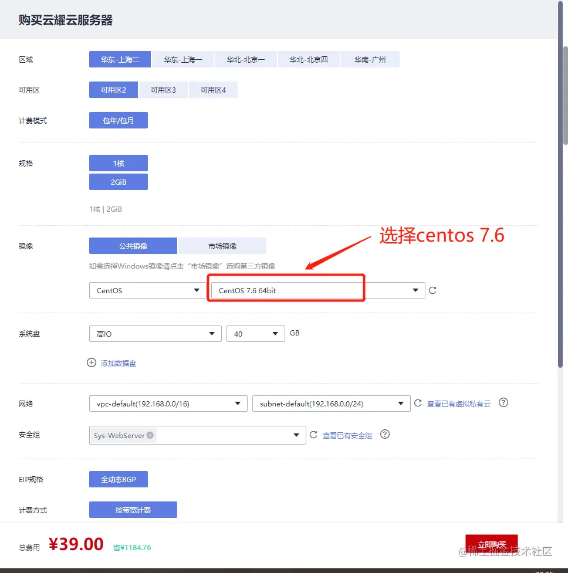Open help icon for virtual private cloud
Screen dimensions: 568x573
pyautogui.click(x=503, y=403)
